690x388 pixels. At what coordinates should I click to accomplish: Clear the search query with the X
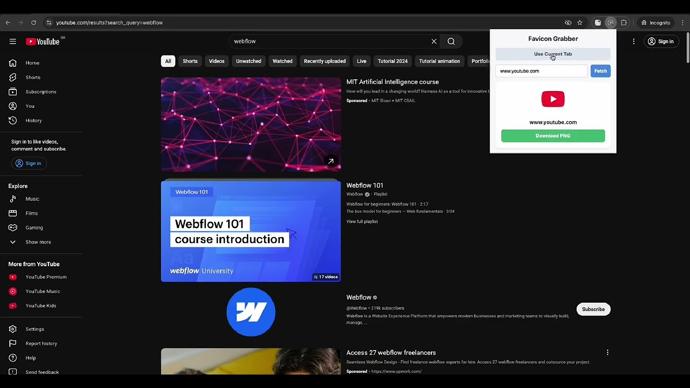434,41
